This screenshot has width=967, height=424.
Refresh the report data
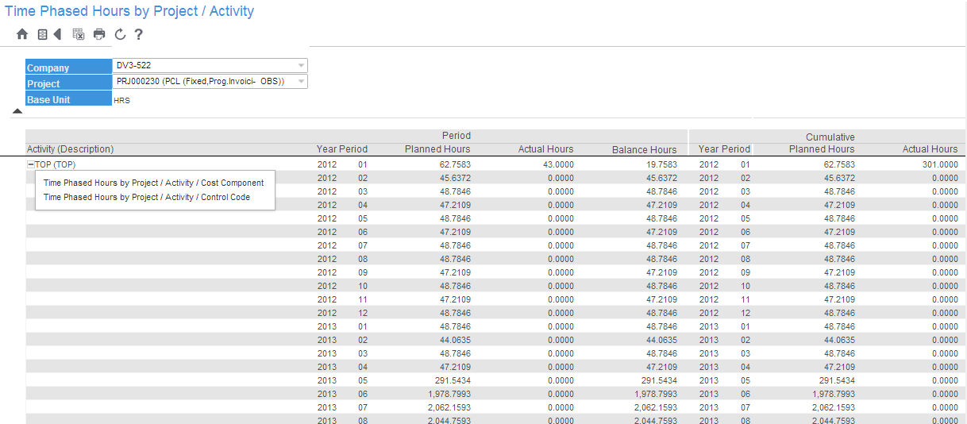(x=120, y=34)
